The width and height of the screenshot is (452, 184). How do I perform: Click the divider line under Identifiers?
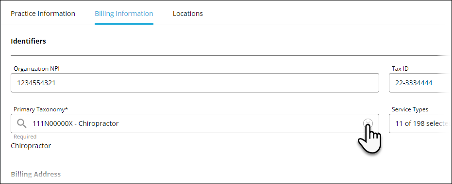click(x=231, y=55)
